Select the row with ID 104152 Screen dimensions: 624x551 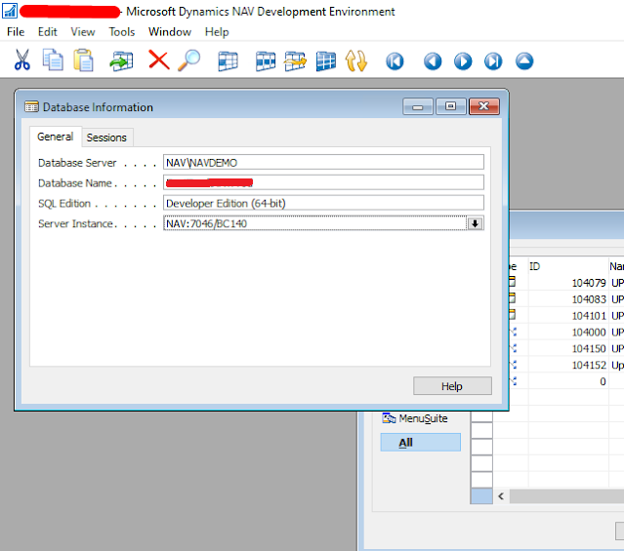566,365
